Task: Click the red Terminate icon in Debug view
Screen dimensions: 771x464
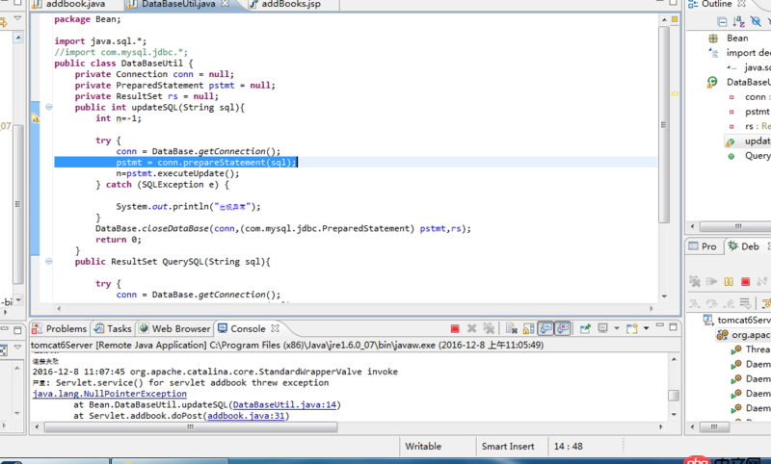Action: point(746,282)
